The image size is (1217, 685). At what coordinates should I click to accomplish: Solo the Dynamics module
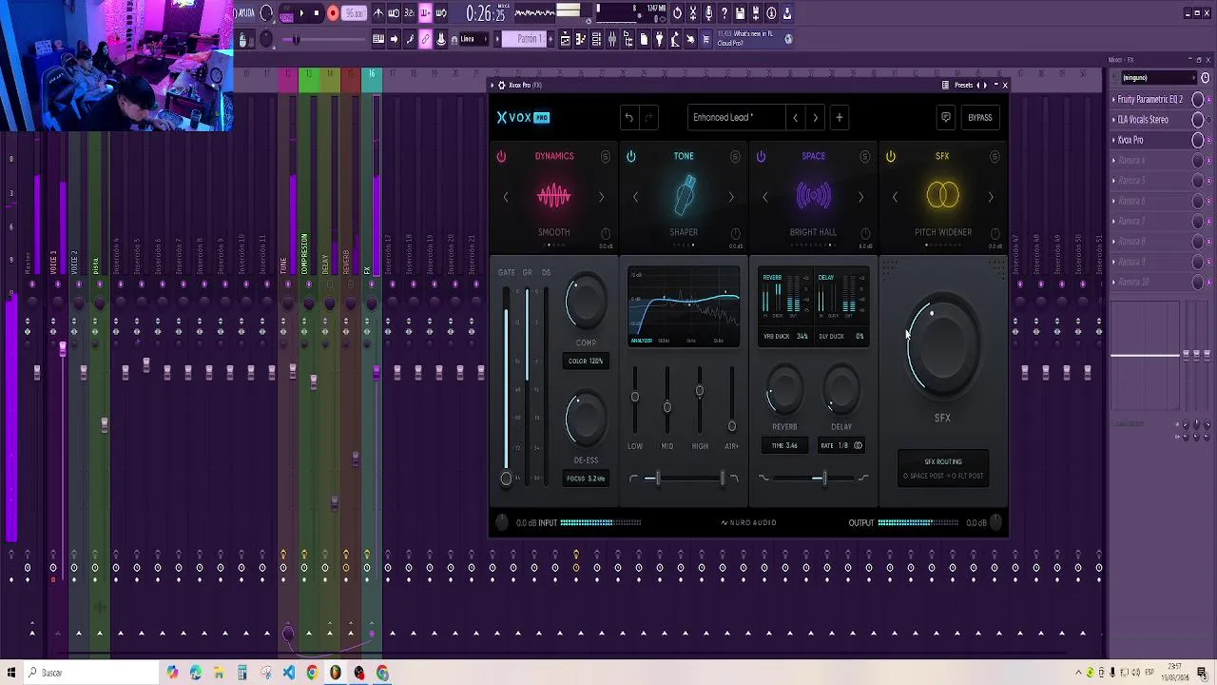(x=606, y=156)
